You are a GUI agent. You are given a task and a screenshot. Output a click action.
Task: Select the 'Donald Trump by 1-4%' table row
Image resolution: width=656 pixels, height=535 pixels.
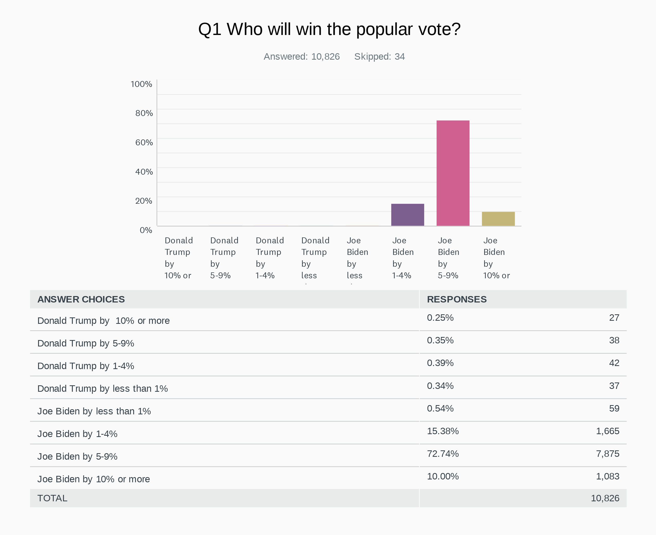[86, 366]
